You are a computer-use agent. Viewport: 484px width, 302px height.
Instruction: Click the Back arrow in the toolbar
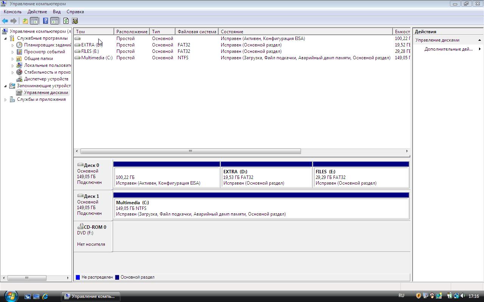[x=5, y=21]
